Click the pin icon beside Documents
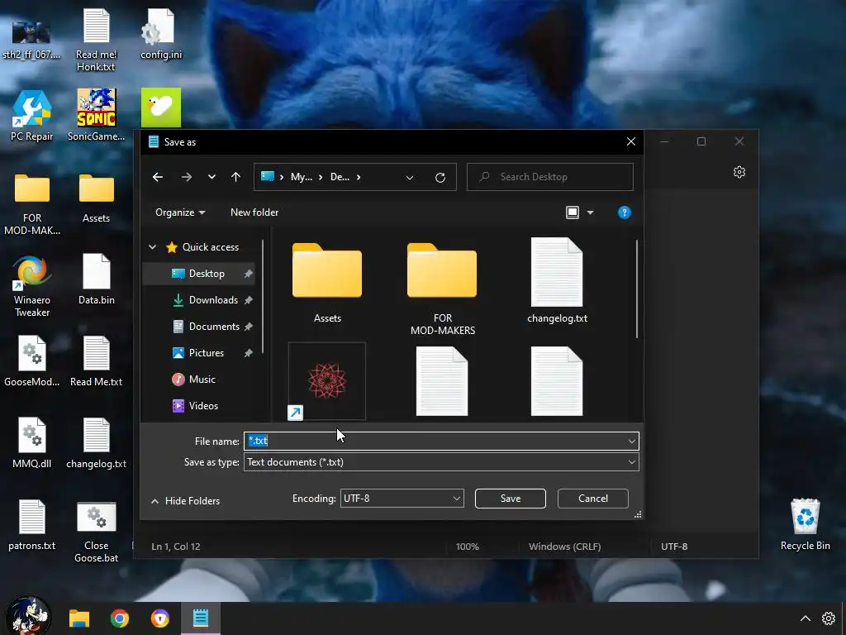846x635 pixels. (x=248, y=327)
